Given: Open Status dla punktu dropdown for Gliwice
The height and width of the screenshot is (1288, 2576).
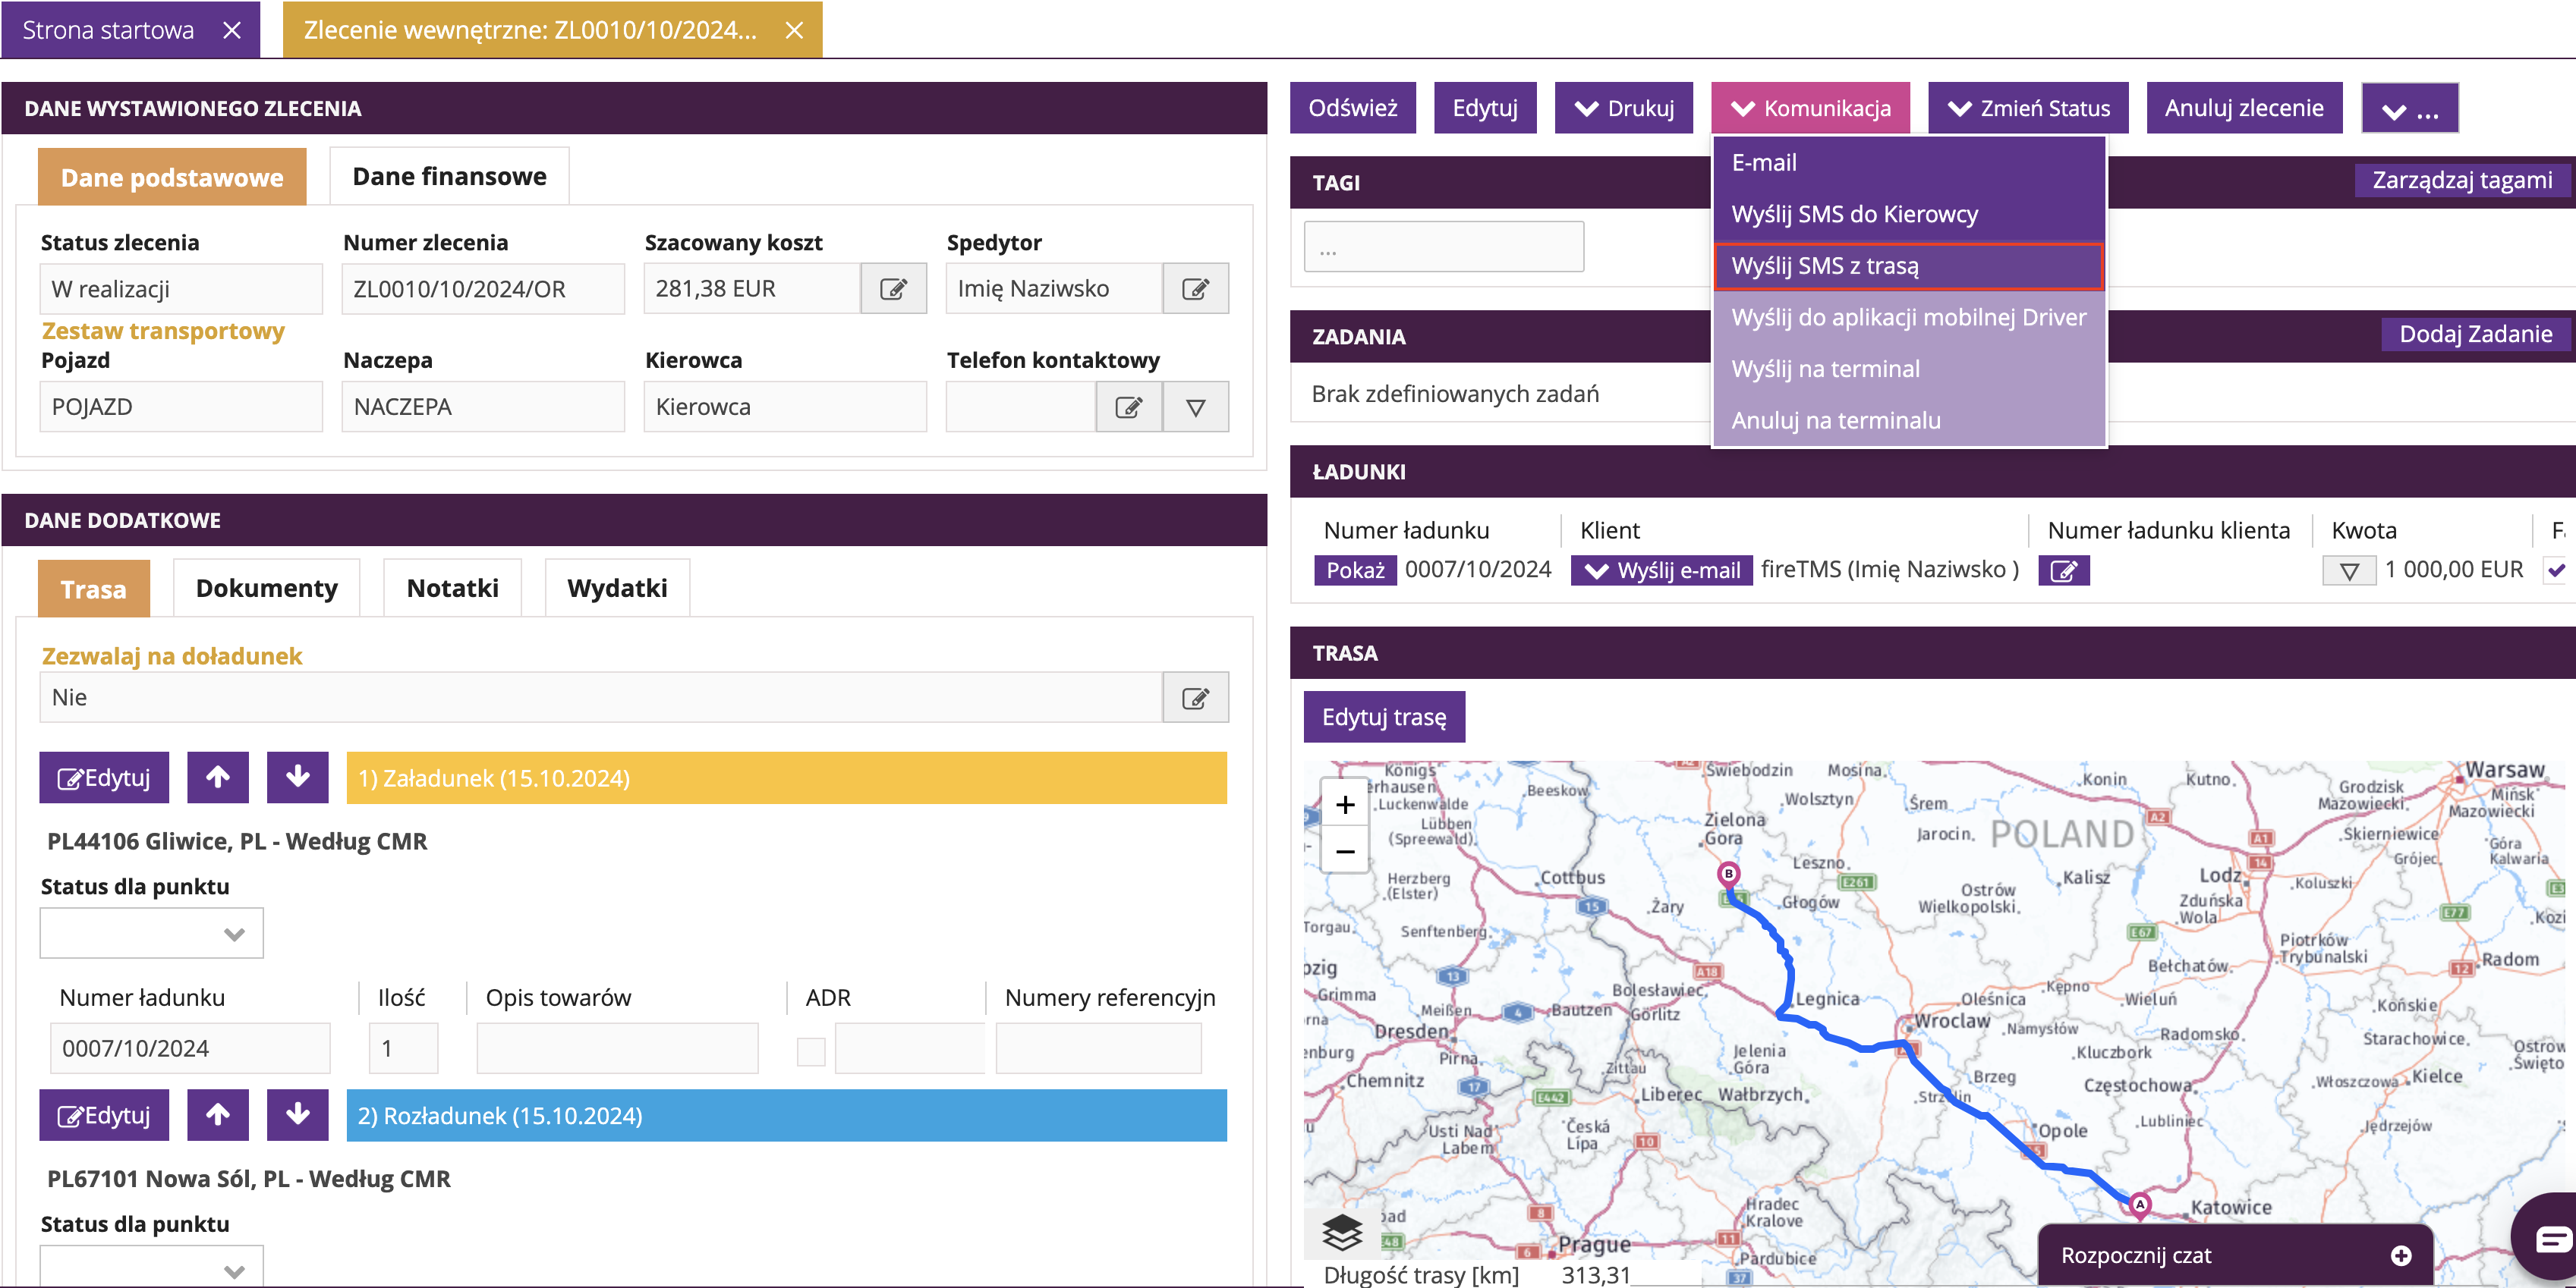Looking at the screenshot, I should (x=152, y=933).
